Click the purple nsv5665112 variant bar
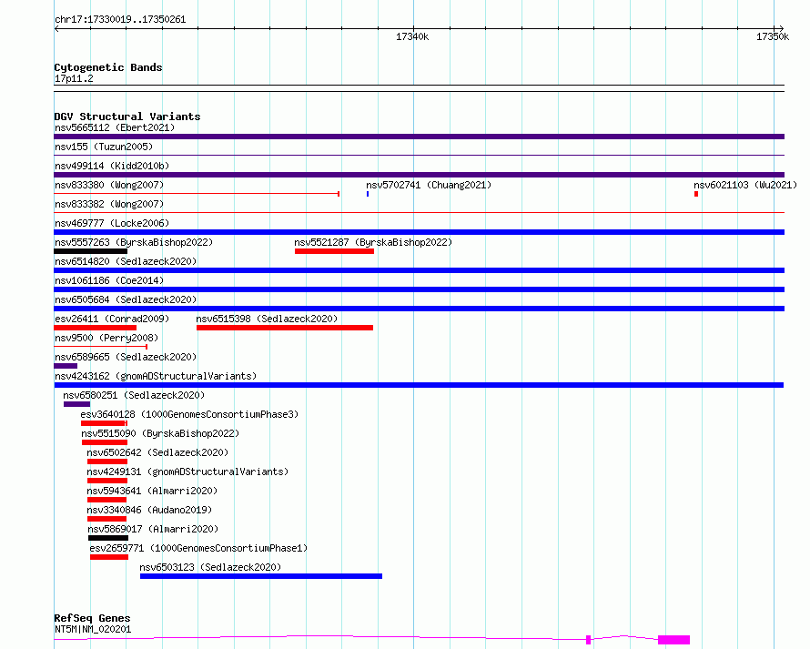 click(419, 137)
